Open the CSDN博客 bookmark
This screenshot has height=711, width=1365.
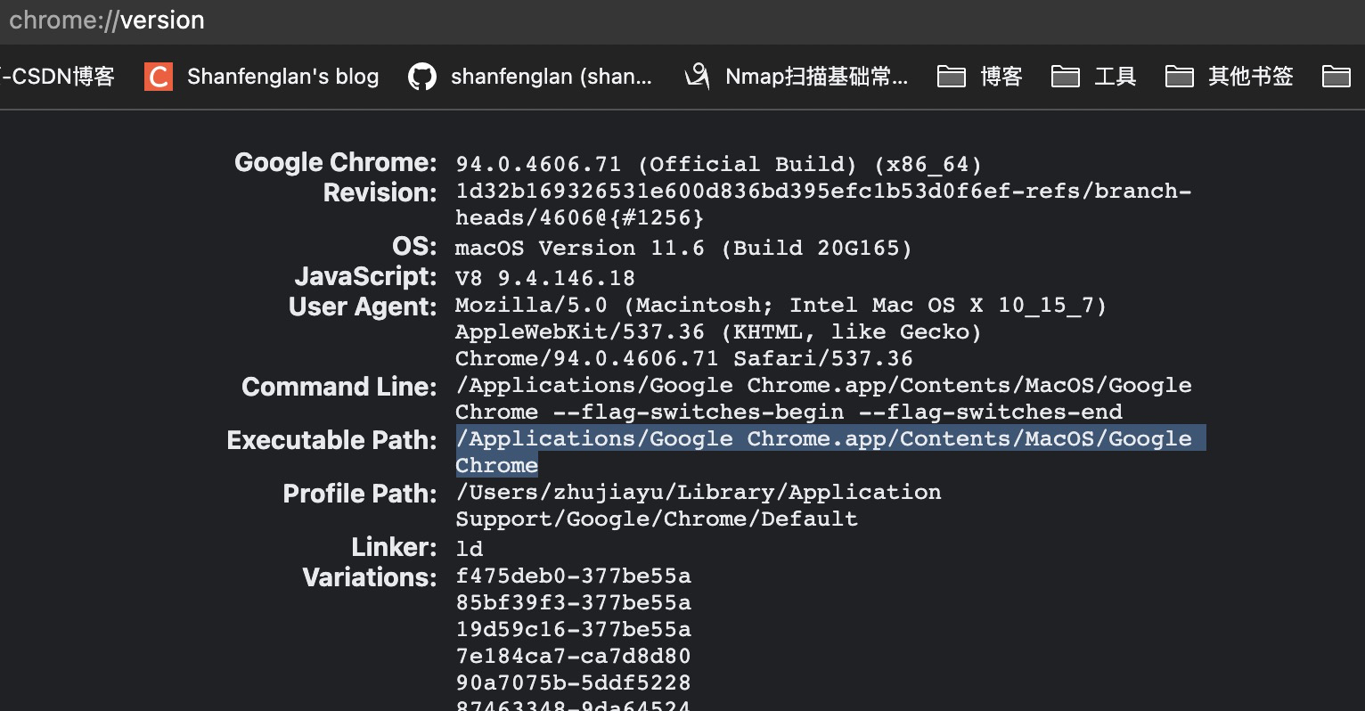tap(58, 77)
